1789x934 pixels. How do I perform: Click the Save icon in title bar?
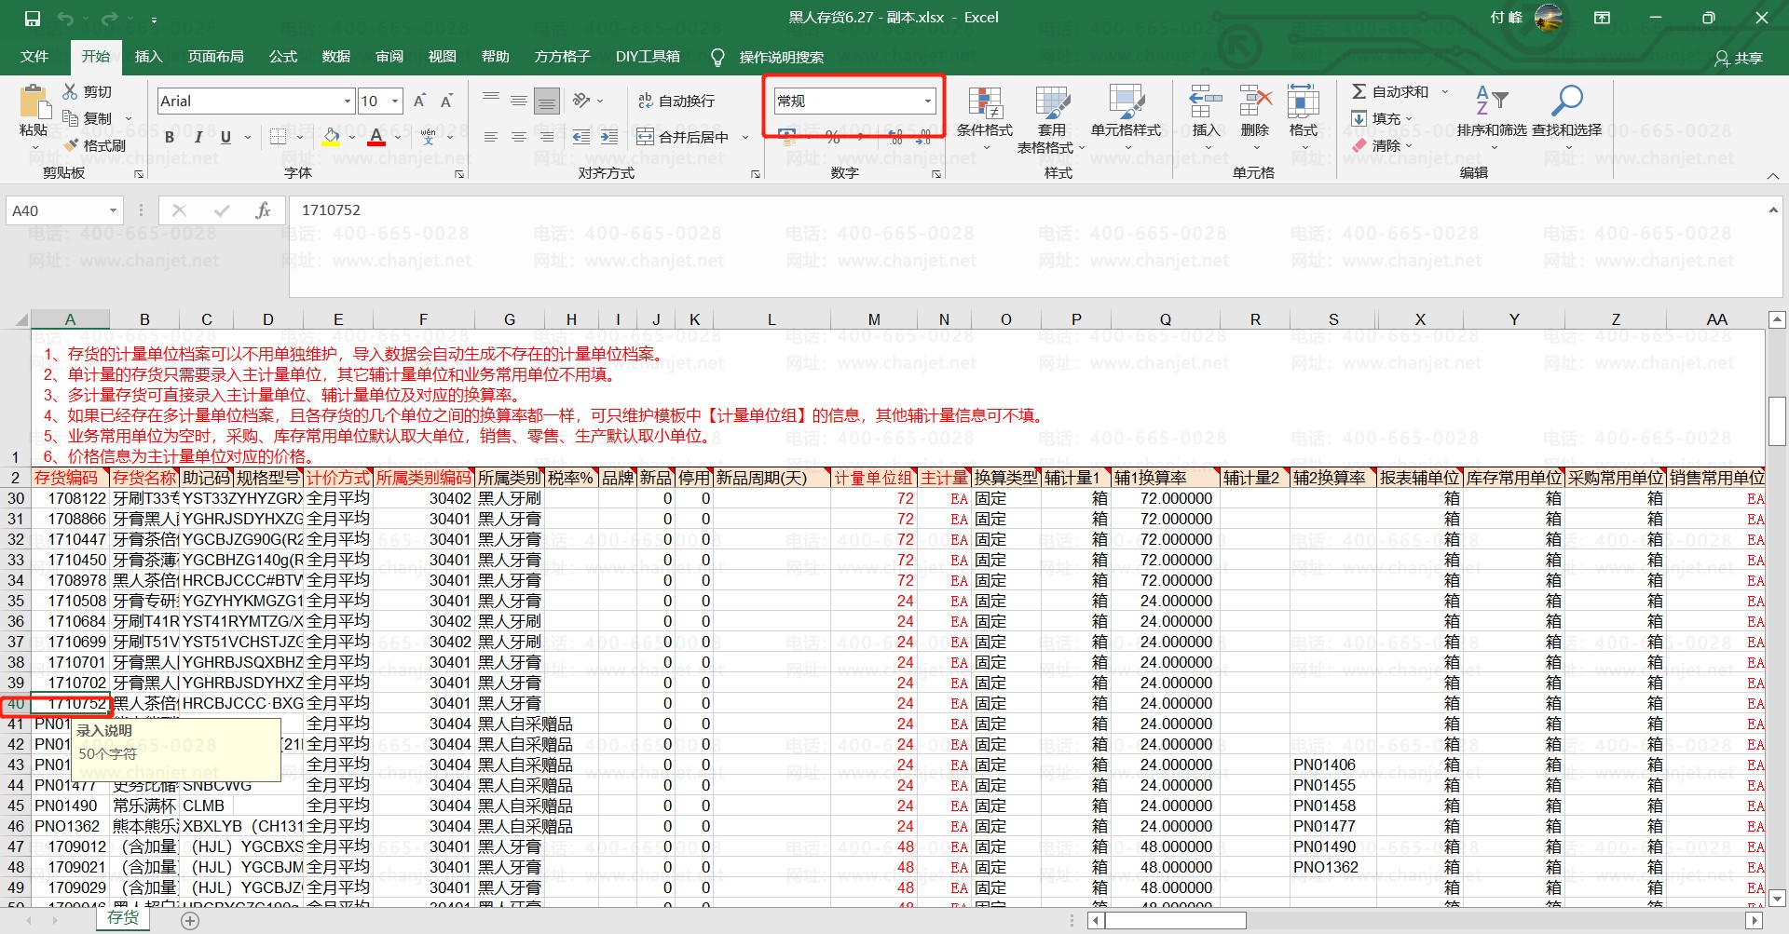pyautogui.click(x=33, y=19)
